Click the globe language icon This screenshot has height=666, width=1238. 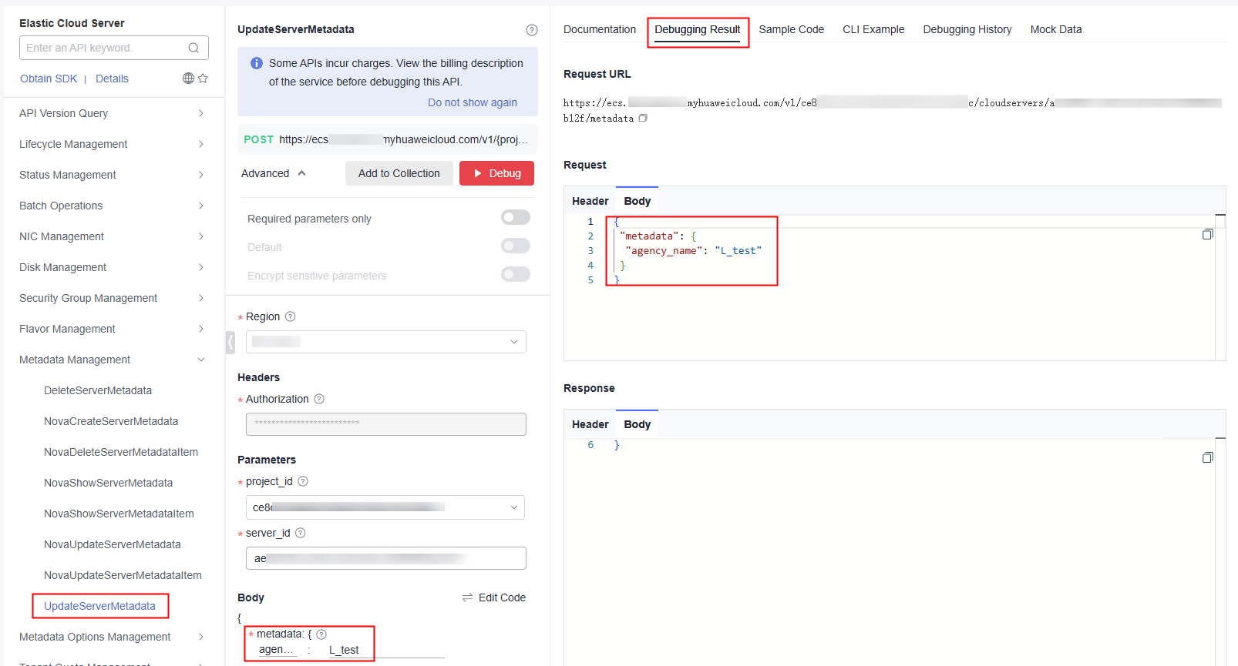(188, 78)
